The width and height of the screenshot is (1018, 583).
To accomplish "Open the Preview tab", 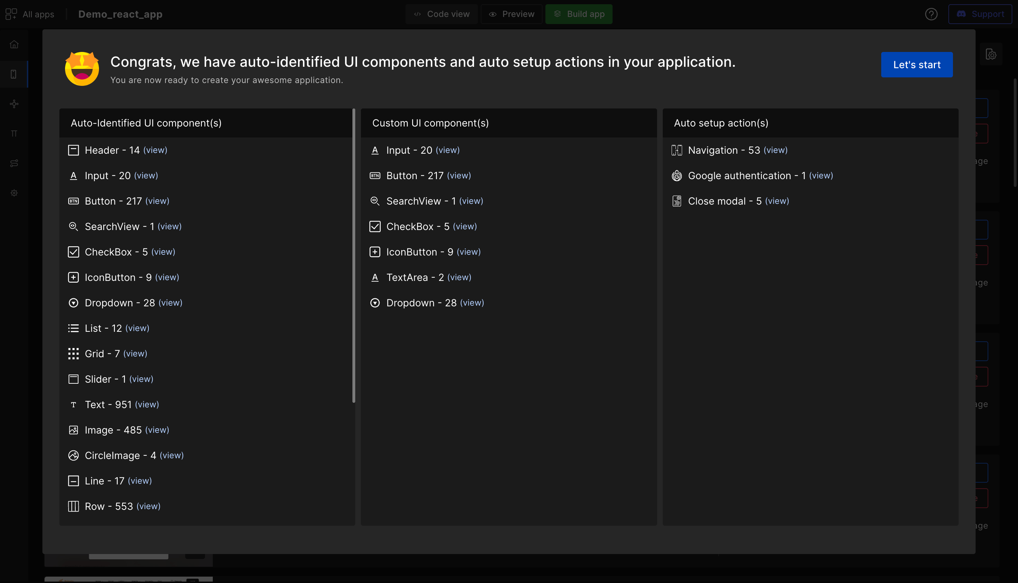I will (x=511, y=14).
